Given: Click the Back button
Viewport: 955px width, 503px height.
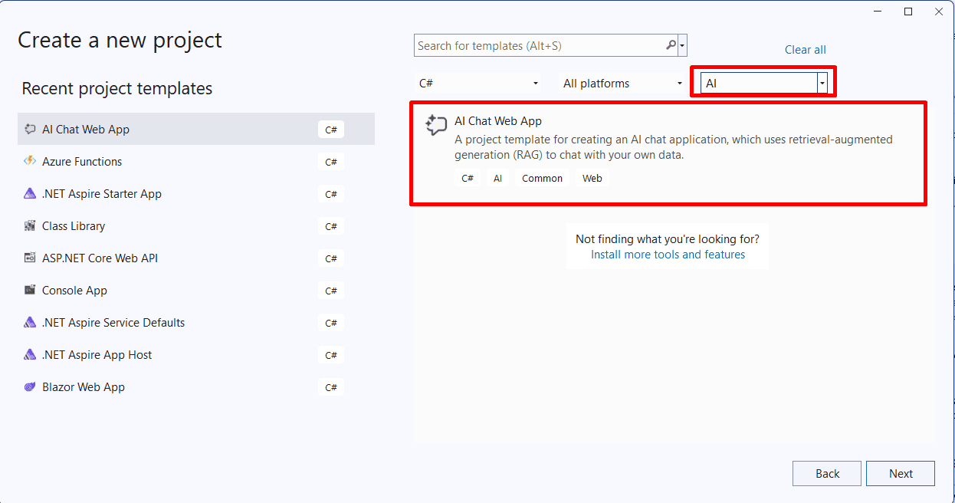Looking at the screenshot, I should coord(827,473).
